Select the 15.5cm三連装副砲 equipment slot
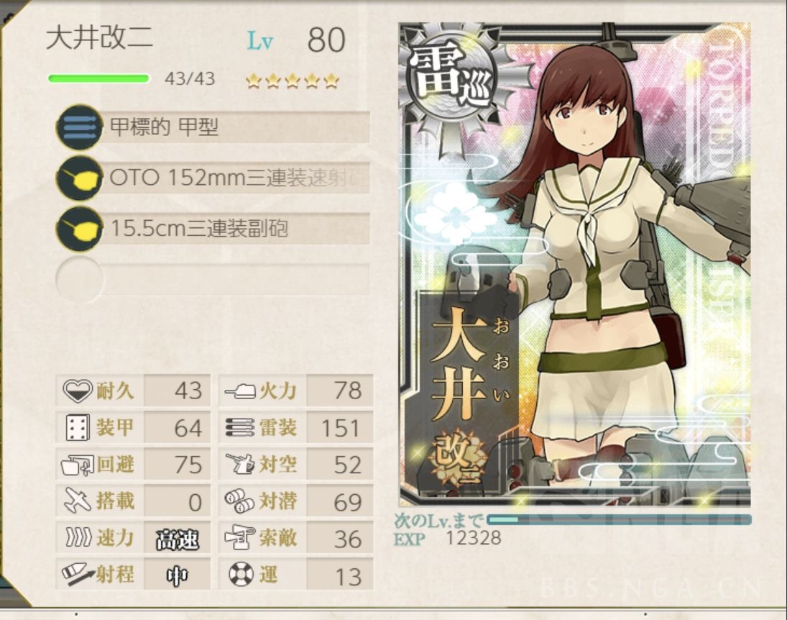The width and height of the screenshot is (787, 620). tap(213, 229)
